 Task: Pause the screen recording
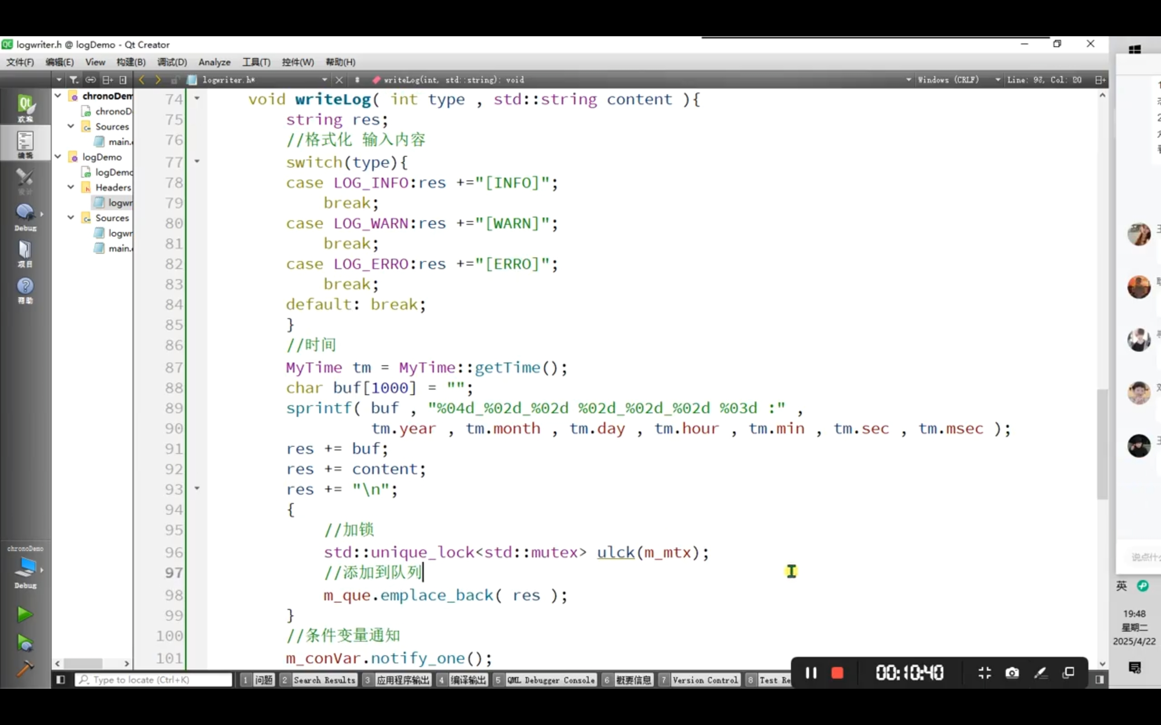pyautogui.click(x=811, y=673)
